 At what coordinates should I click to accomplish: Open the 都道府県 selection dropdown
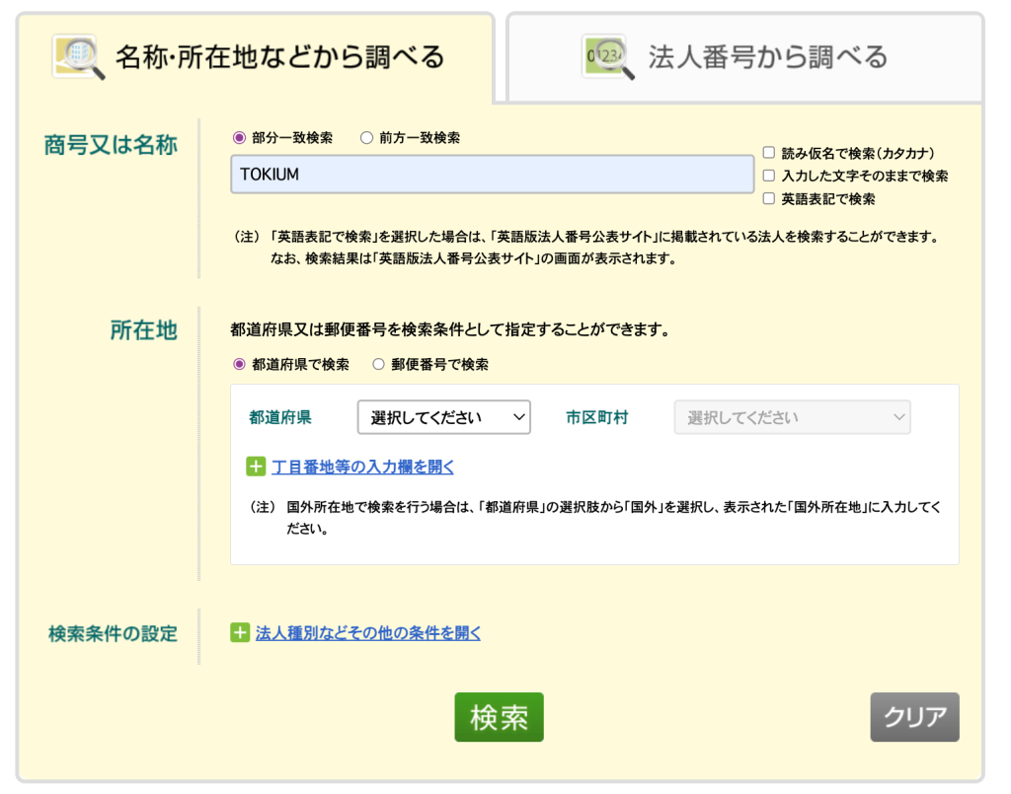442,417
